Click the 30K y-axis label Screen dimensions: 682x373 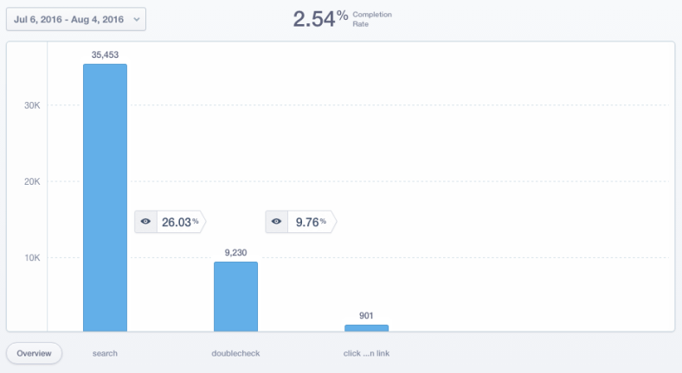pos(34,105)
